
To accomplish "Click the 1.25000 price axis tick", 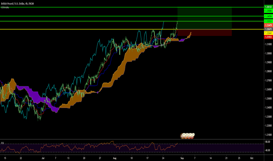I will [x=268, y=99].
